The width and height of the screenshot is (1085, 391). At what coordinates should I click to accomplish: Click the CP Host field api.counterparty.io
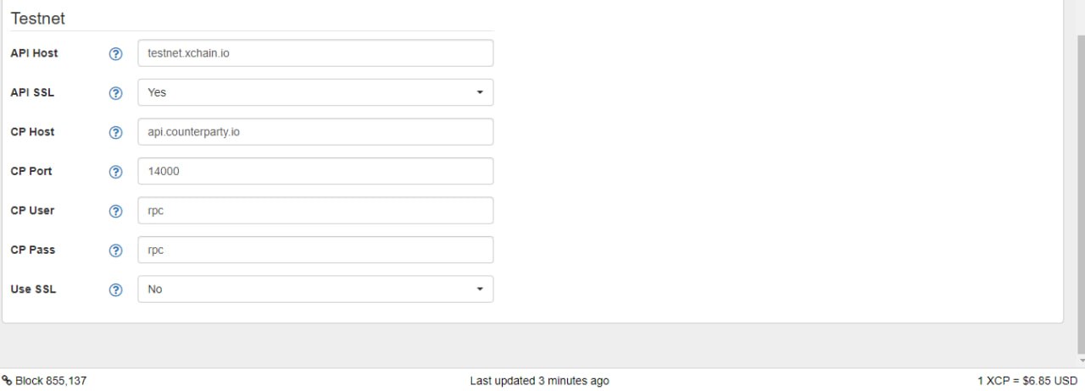coord(315,132)
